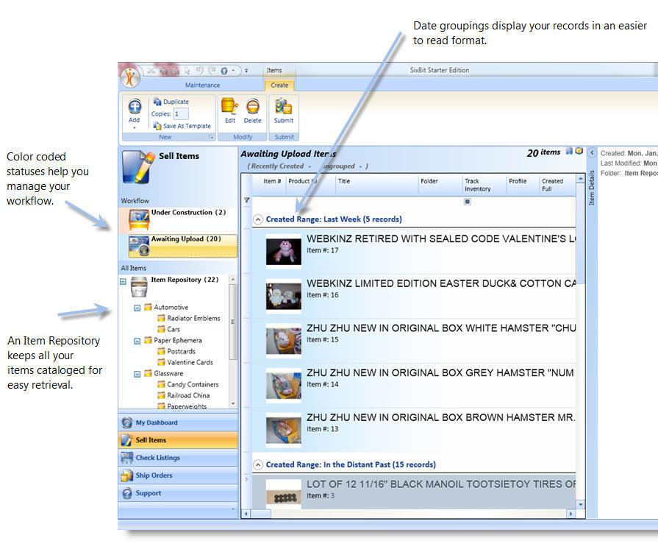
Task: Click the Edit item icon
Action: click(229, 106)
